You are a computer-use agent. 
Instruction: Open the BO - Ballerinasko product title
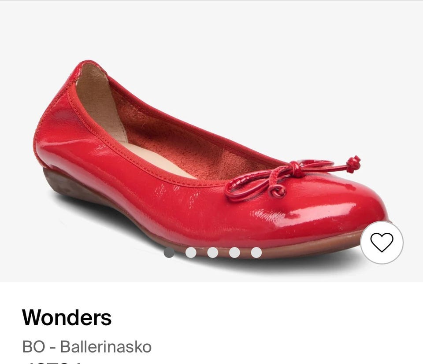(87, 346)
